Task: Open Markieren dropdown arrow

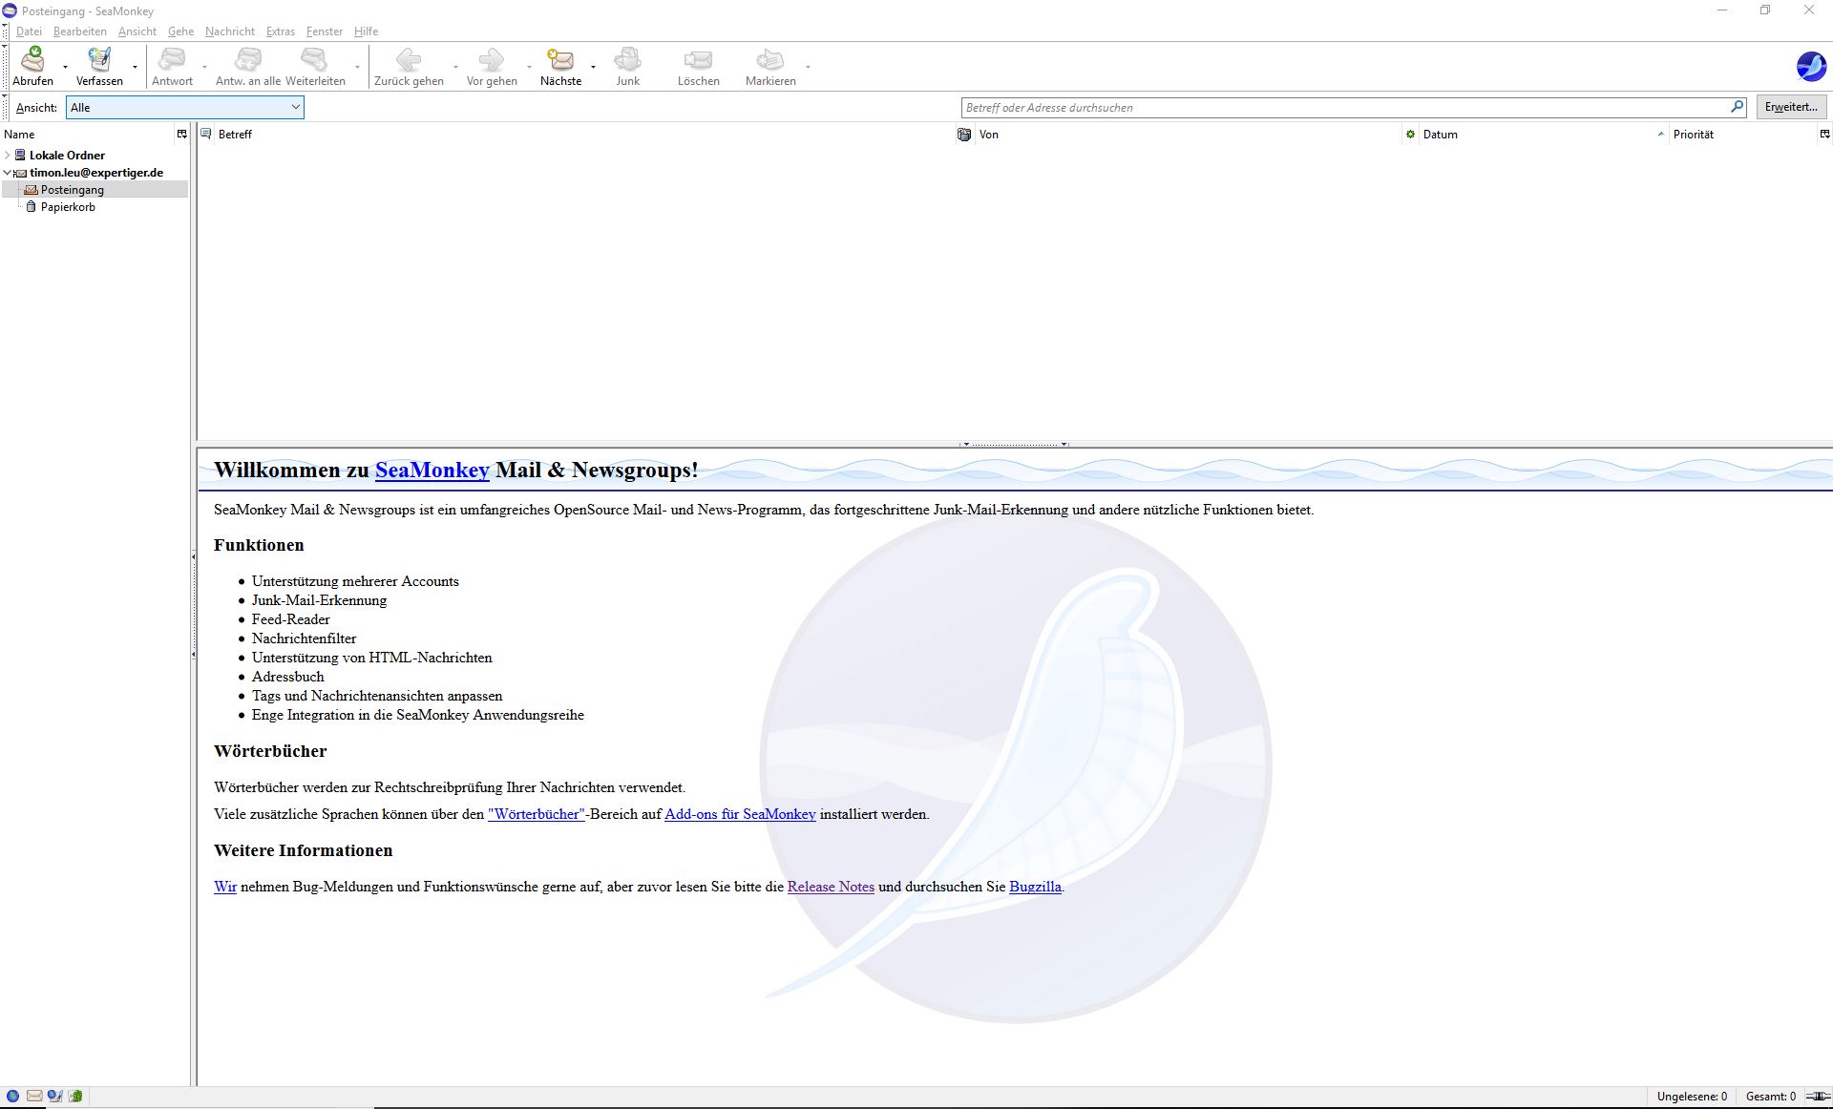Action: point(808,67)
